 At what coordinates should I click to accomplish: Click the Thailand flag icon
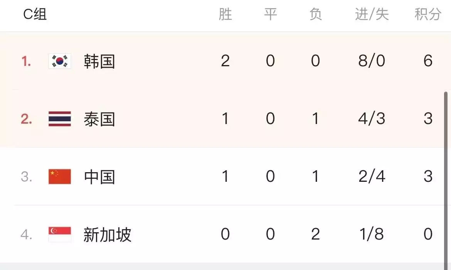(60, 119)
